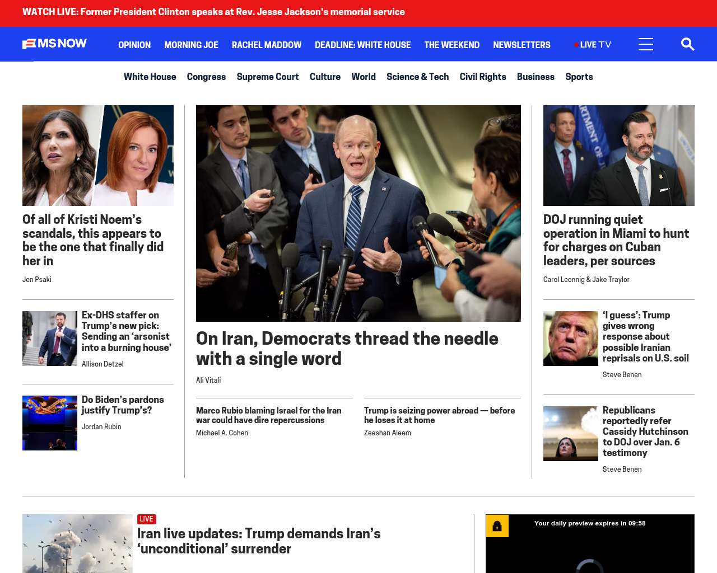Open Supreme Court topic
Viewport: 717px width, 573px height.
[x=268, y=77]
